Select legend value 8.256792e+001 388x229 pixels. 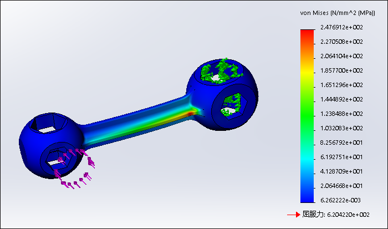click(341, 143)
